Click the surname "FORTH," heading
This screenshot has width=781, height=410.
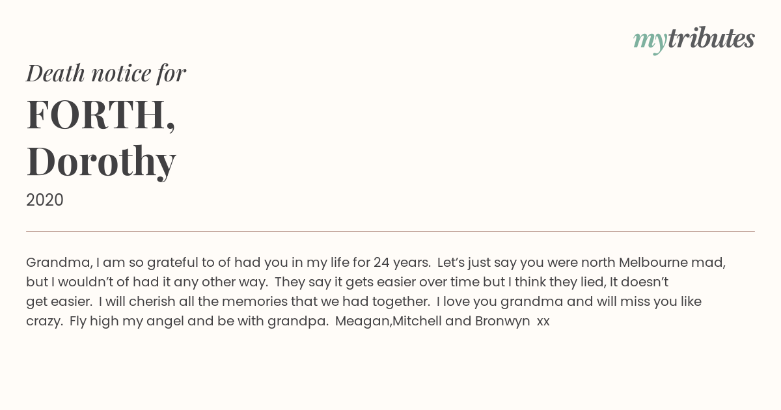(x=101, y=115)
